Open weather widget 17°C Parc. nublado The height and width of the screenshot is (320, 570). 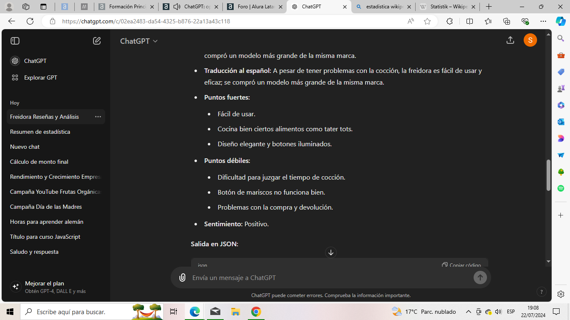(424, 312)
